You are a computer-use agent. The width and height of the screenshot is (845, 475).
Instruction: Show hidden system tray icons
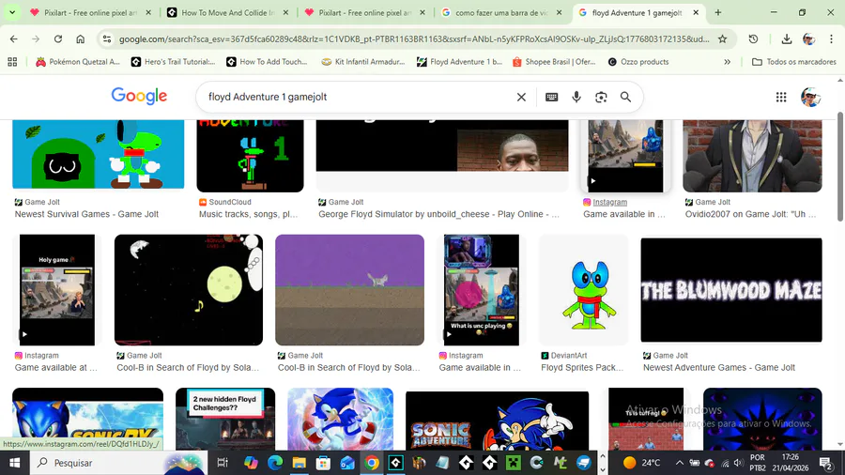pyautogui.click(x=679, y=463)
